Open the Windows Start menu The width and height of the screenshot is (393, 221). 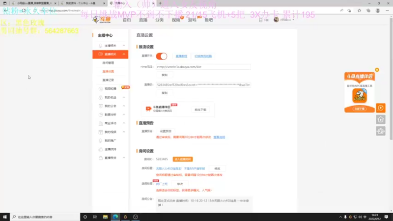tap(5, 217)
